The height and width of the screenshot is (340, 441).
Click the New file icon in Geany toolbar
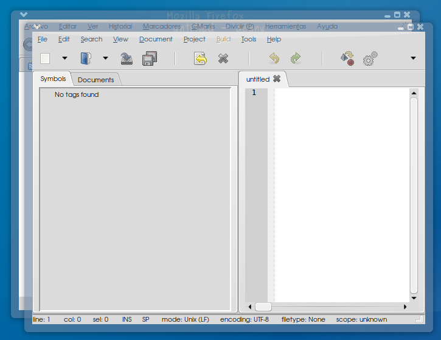tap(45, 58)
